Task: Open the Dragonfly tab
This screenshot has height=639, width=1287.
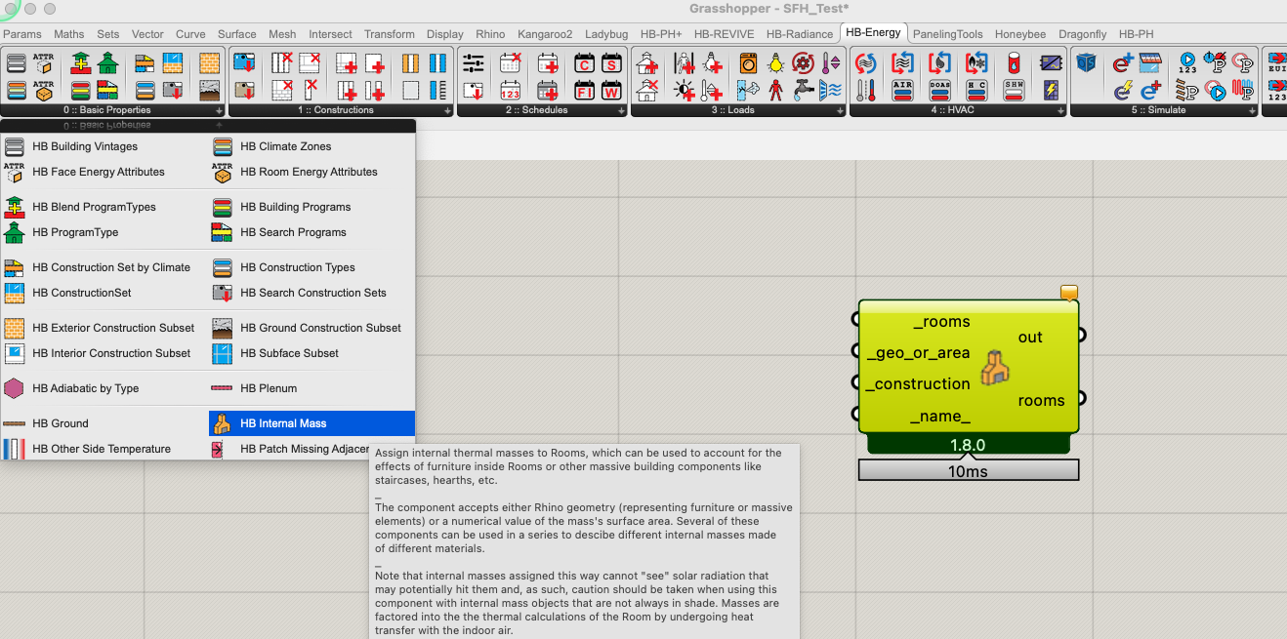Action: coord(1082,34)
